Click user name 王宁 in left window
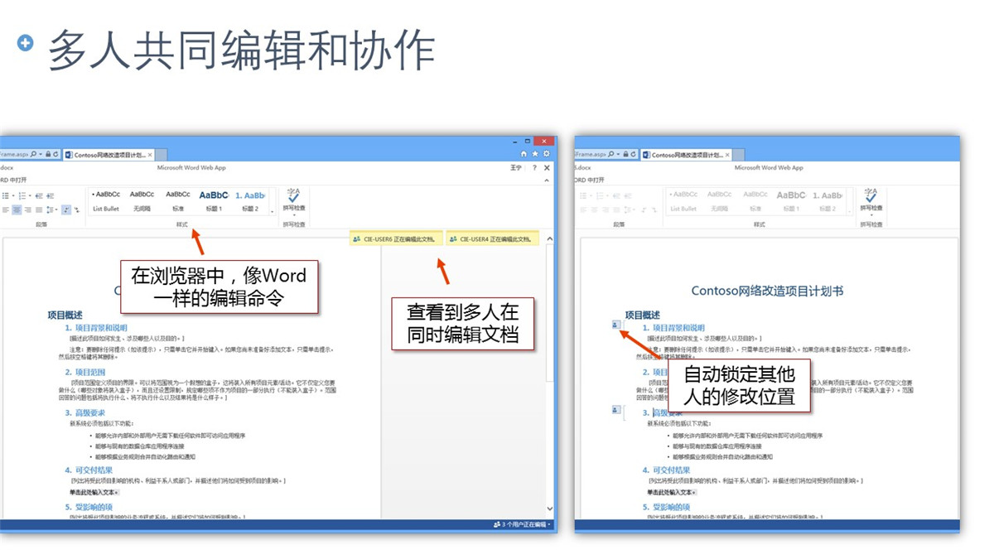The image size is (994, 559). tap(516, 168)
